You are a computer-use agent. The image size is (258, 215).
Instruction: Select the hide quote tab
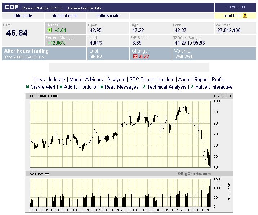point(23,16)
